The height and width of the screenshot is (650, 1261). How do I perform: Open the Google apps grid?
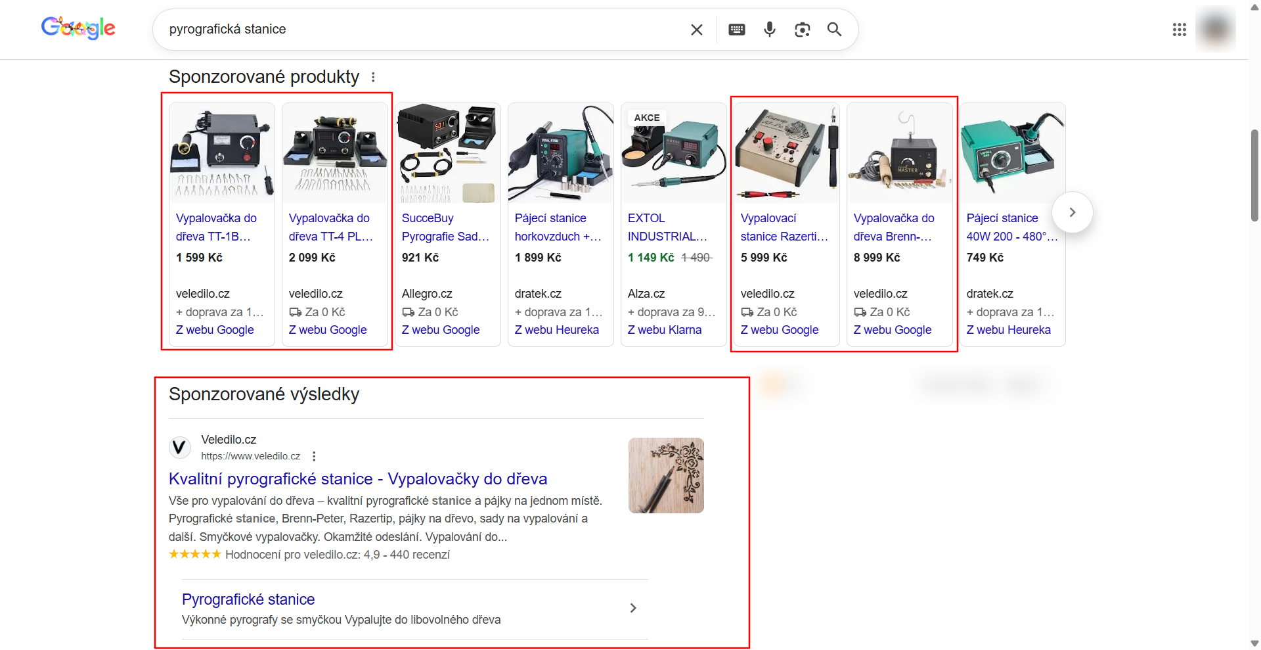pyautogui.click(x=1179, y=30)
